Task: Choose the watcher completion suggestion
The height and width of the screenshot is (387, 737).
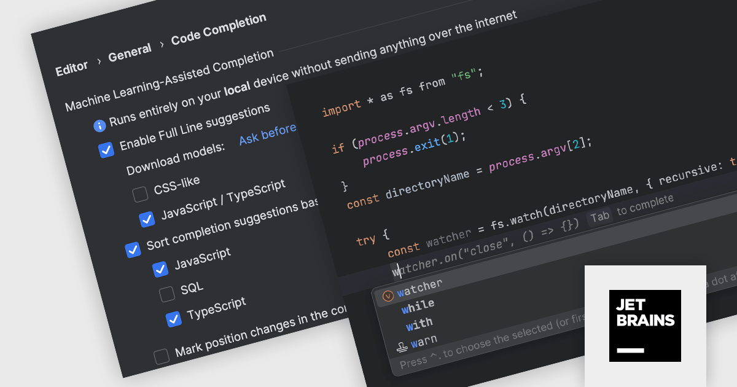Action: click(420, 287)
